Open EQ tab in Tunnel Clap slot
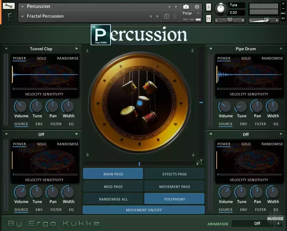Screen dimensions: 287x231 (x=71, y=124)
